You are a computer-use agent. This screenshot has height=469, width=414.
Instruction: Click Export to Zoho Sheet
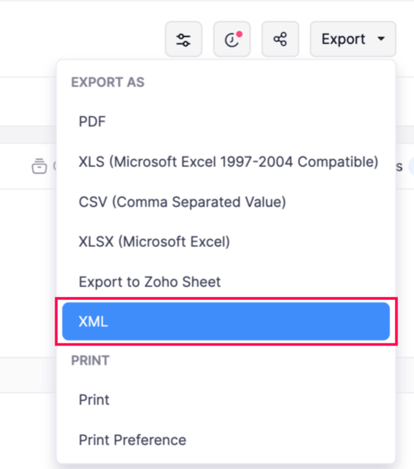(149, 282)
